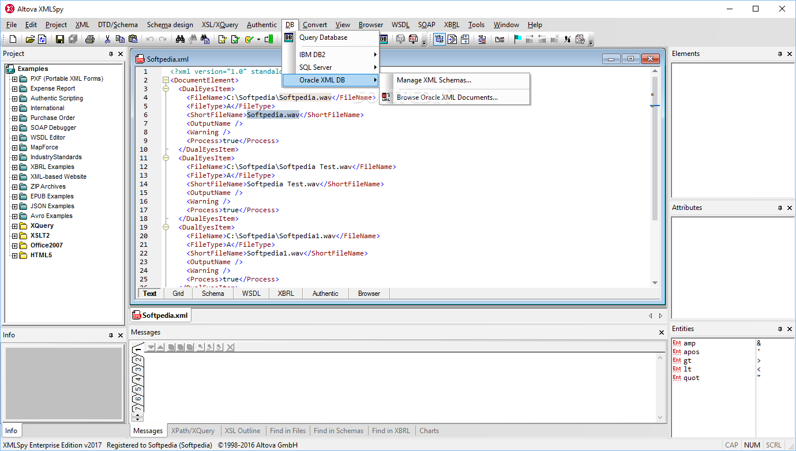Expand the HTML5 project folder
Viewport: 796px width, 451px height.
click(14, 255)
